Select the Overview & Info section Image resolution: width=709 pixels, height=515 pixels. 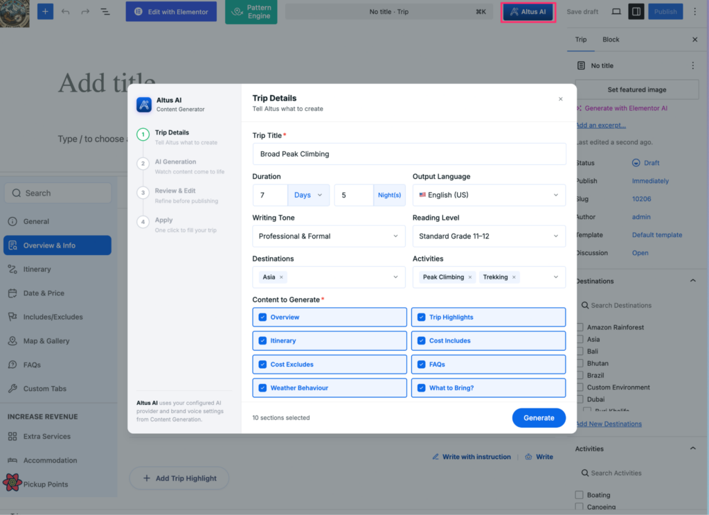pos(57,245)
